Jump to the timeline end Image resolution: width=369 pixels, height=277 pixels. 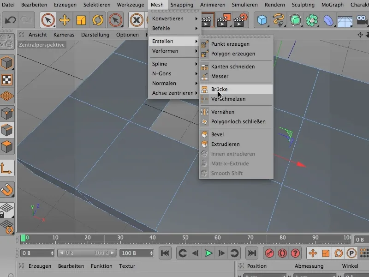252,253
